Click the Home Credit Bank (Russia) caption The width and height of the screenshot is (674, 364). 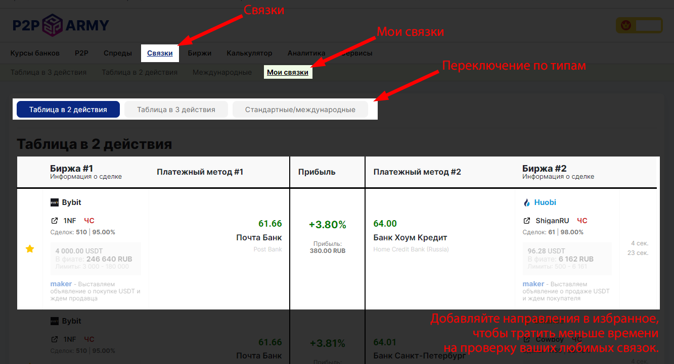pyautogui.click(x=411, y=249)
